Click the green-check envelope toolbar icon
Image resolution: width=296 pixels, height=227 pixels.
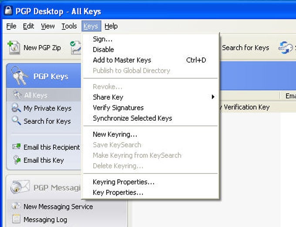point(75,47)
